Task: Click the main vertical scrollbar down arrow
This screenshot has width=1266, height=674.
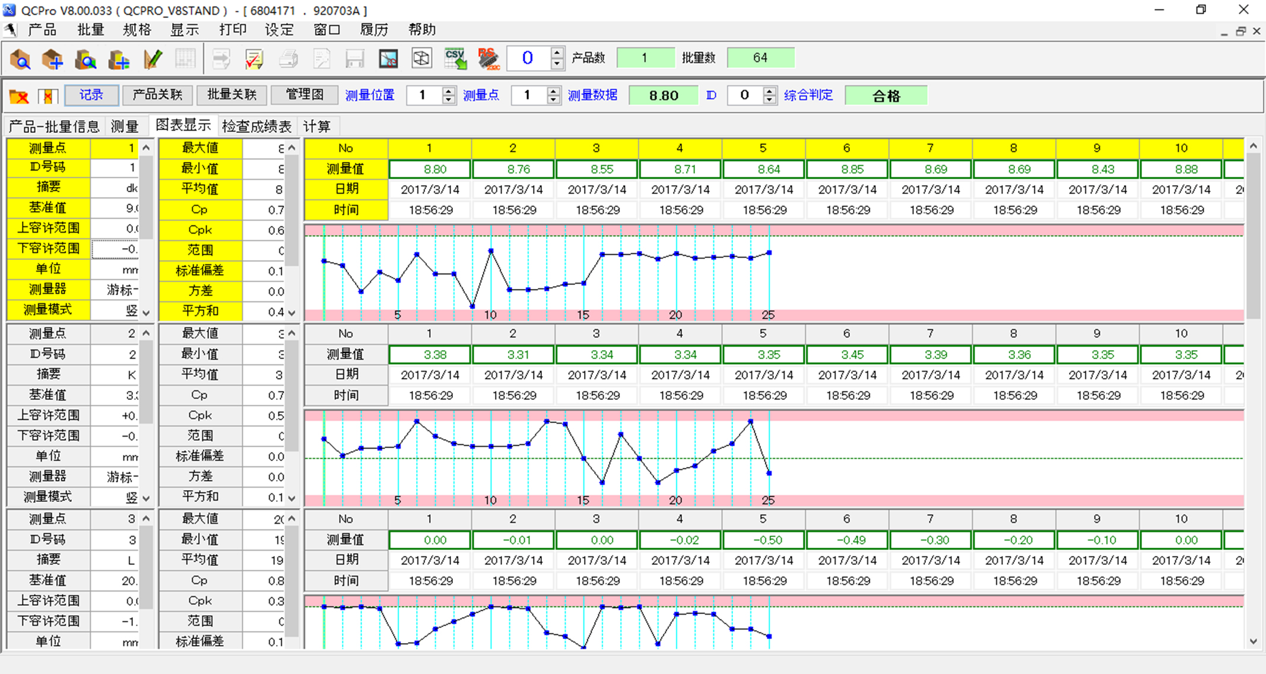Action: point(1253,641)
